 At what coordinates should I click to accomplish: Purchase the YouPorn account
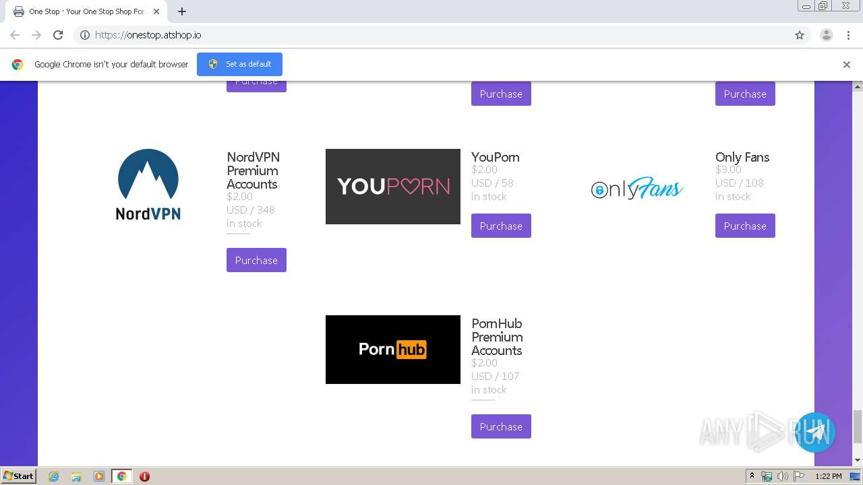501,226
